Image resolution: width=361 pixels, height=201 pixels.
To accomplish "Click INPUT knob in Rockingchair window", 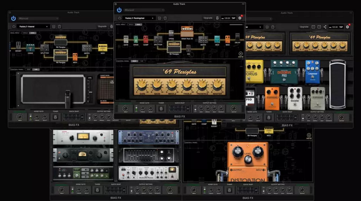I will pyautogui.click(x=125, y=109).
